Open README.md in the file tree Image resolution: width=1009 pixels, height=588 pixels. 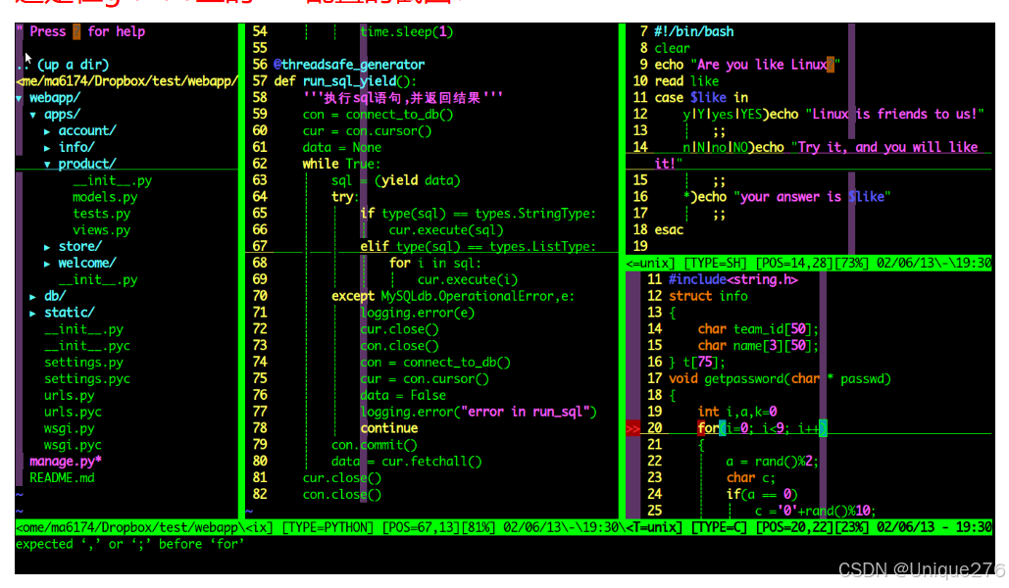click(62, 478)
